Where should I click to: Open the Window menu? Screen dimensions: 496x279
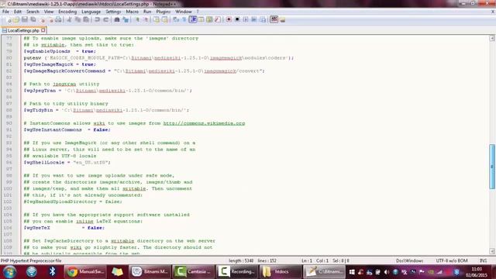click(184, 12)
